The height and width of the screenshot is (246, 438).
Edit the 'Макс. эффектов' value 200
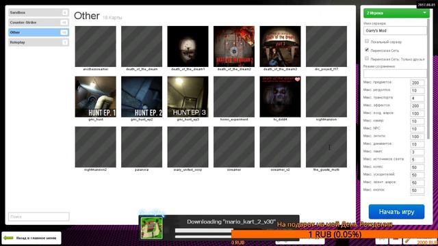click(417, 106)
